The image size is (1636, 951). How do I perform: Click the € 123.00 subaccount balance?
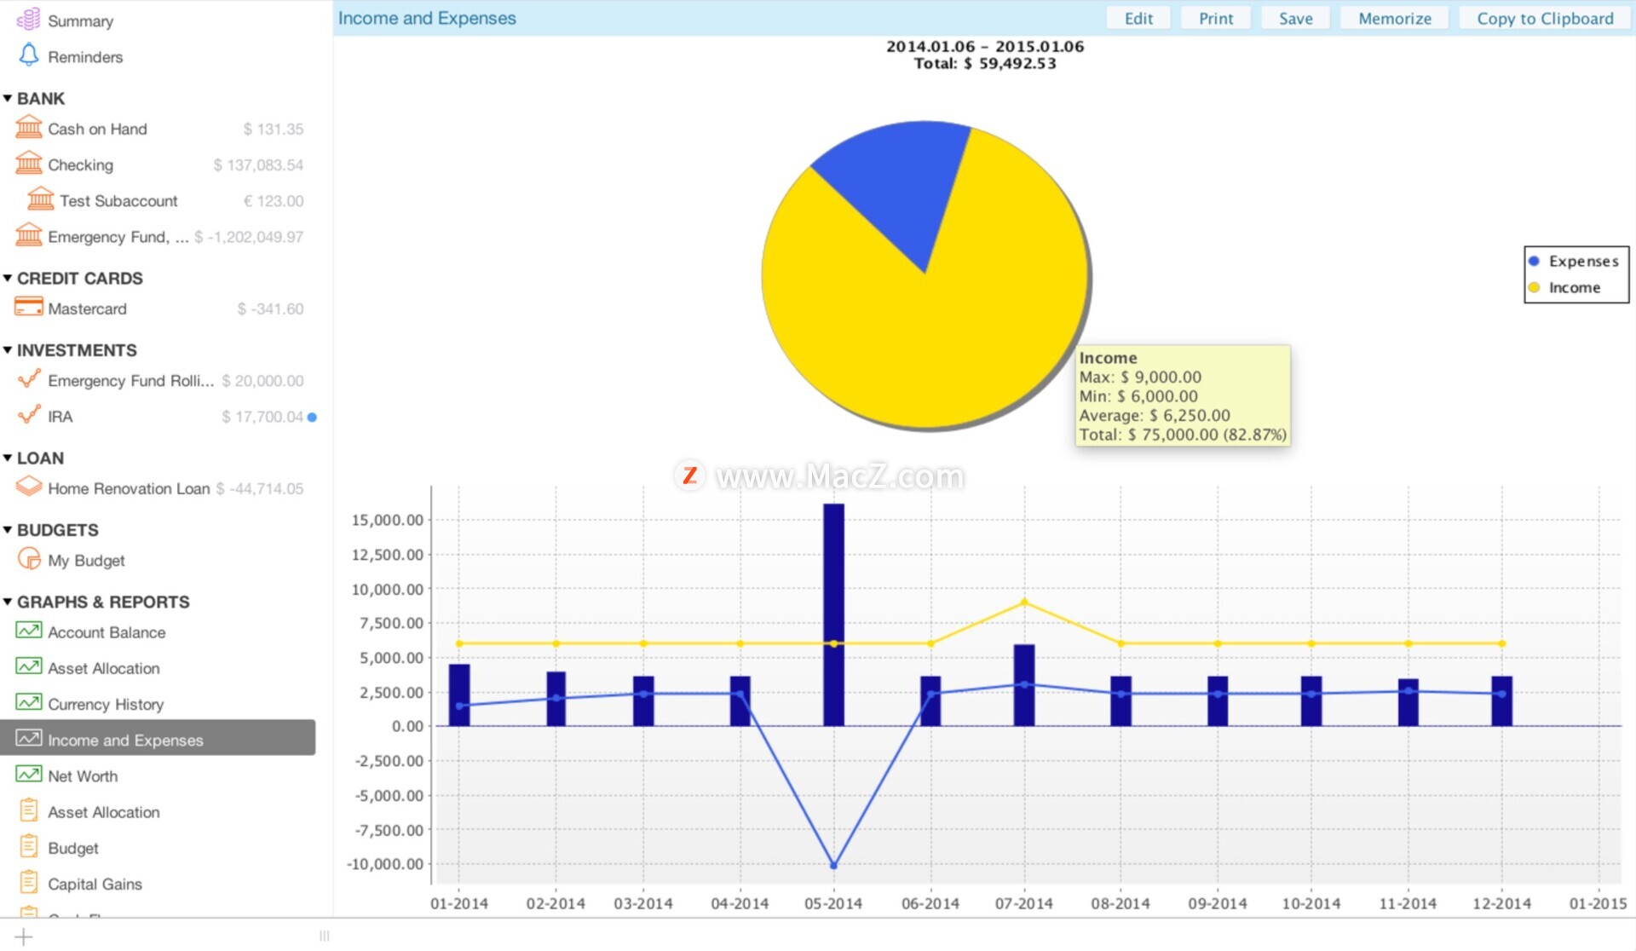point(274,200)
